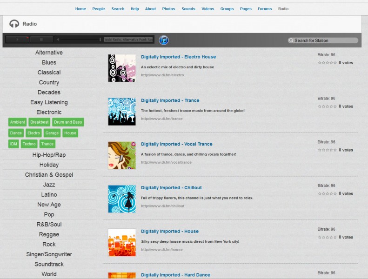The height and width of the screenshot is (279, 368).
Task: Expand the Holiday genre
Action: 49,165
